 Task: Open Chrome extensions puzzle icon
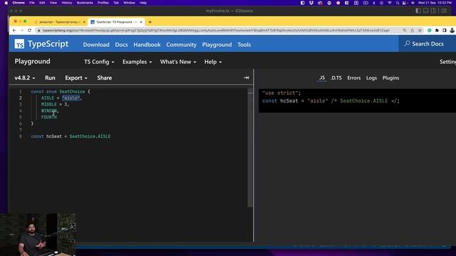click(x=437, y=31)
